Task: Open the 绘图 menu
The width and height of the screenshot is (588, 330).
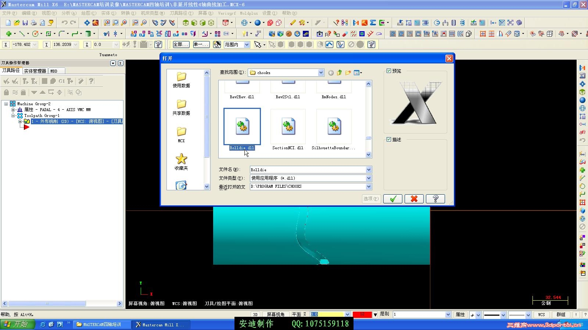Action: [89, 13]
